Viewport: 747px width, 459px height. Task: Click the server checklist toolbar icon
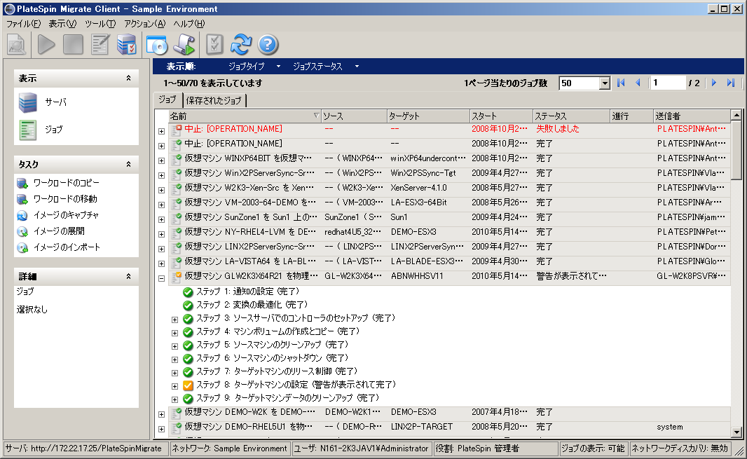(x=127, y=45)
